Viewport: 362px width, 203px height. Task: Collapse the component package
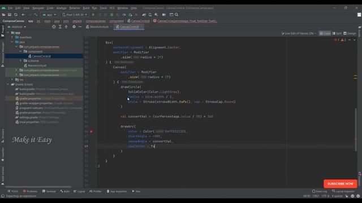click(x=21, y=51)
